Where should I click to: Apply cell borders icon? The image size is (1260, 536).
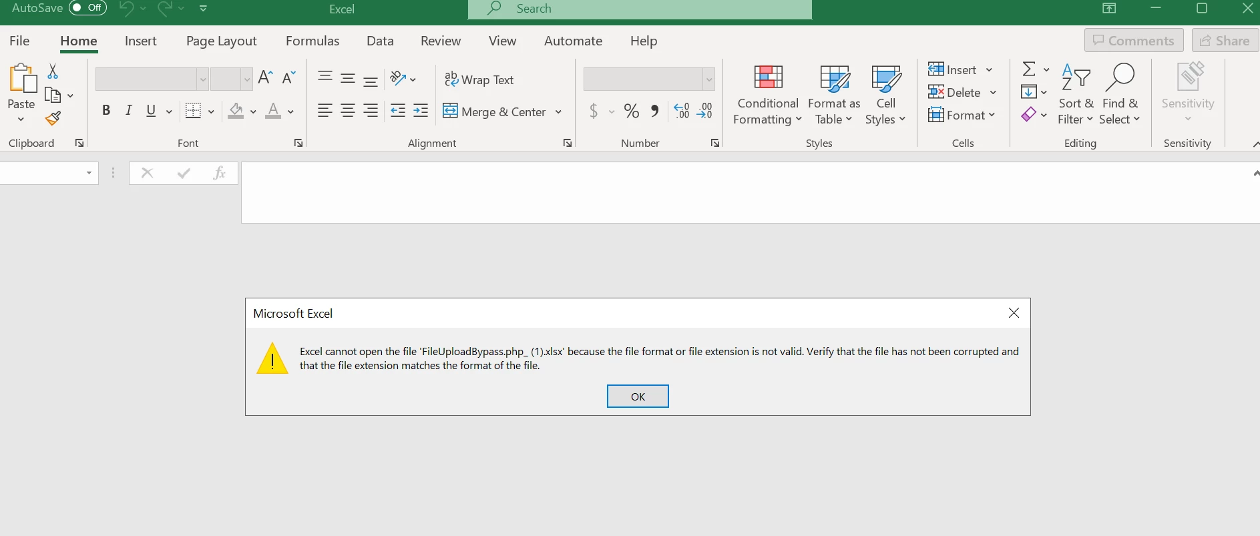193,111
